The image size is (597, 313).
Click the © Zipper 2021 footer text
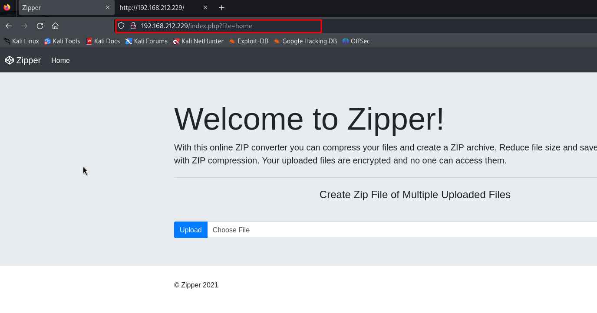196,285
